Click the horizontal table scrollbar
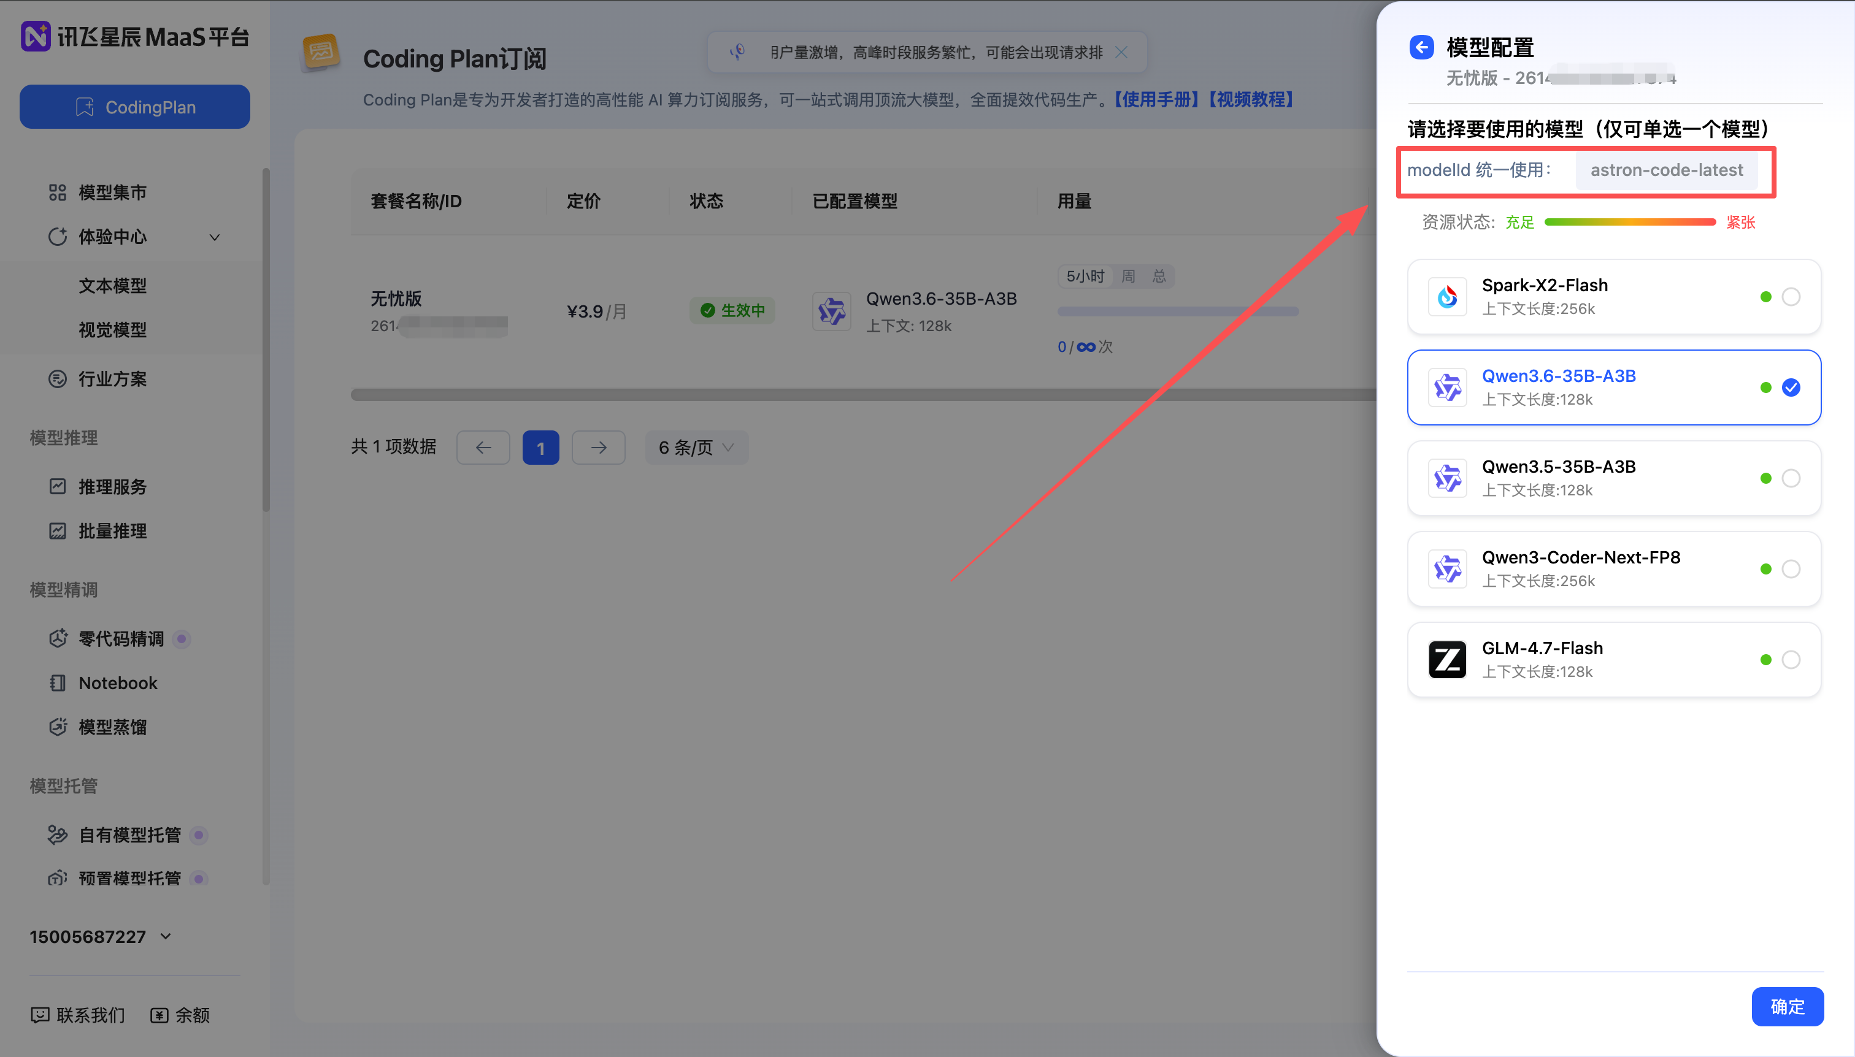Image resolution: width=1855 pixels, height=1057 pixels. [x=863, y=395]
